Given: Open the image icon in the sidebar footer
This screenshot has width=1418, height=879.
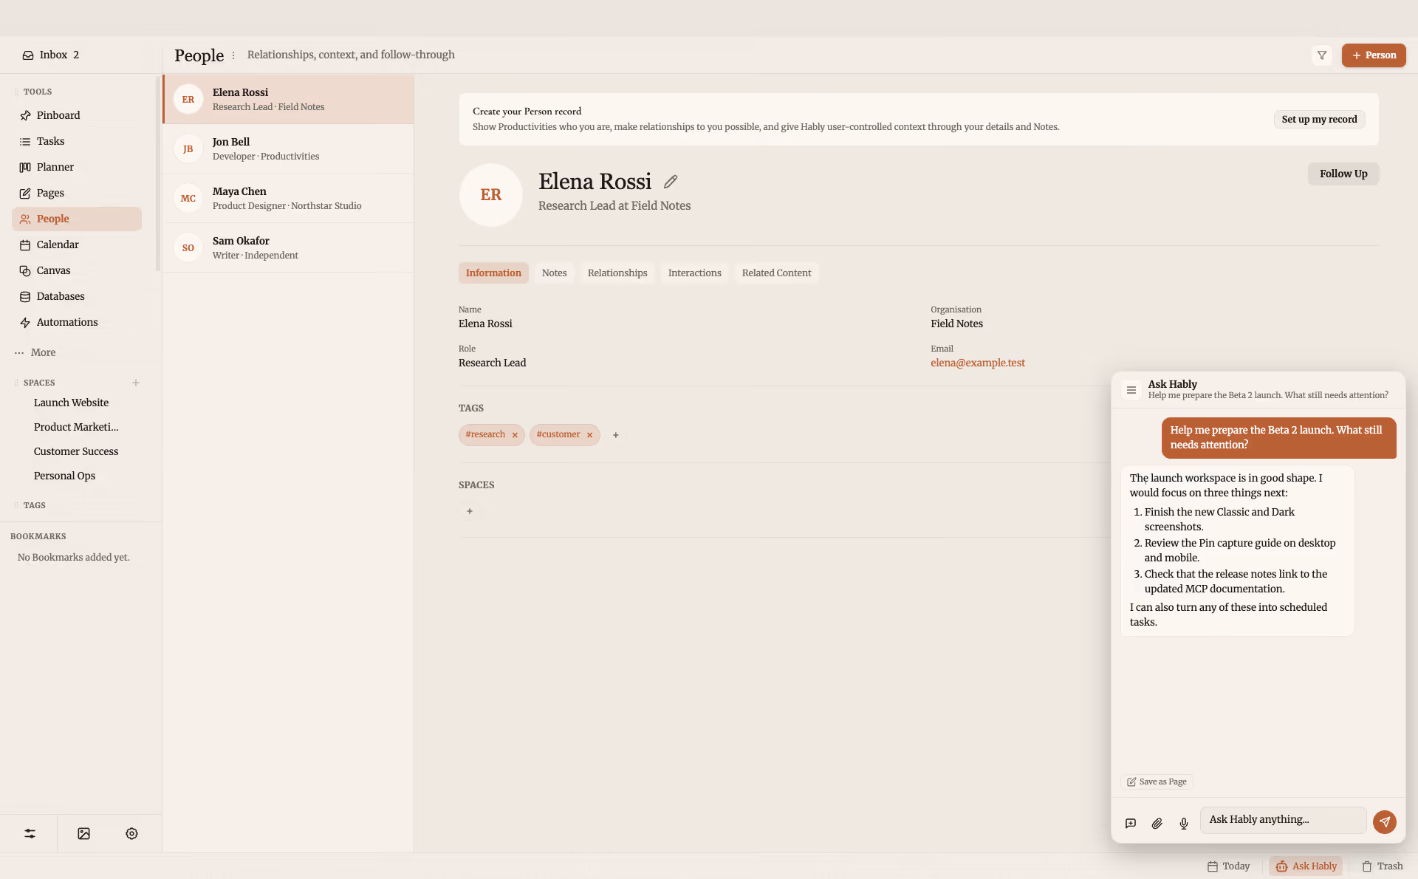Looking at the screenshot, I should (x=84, y=833).
